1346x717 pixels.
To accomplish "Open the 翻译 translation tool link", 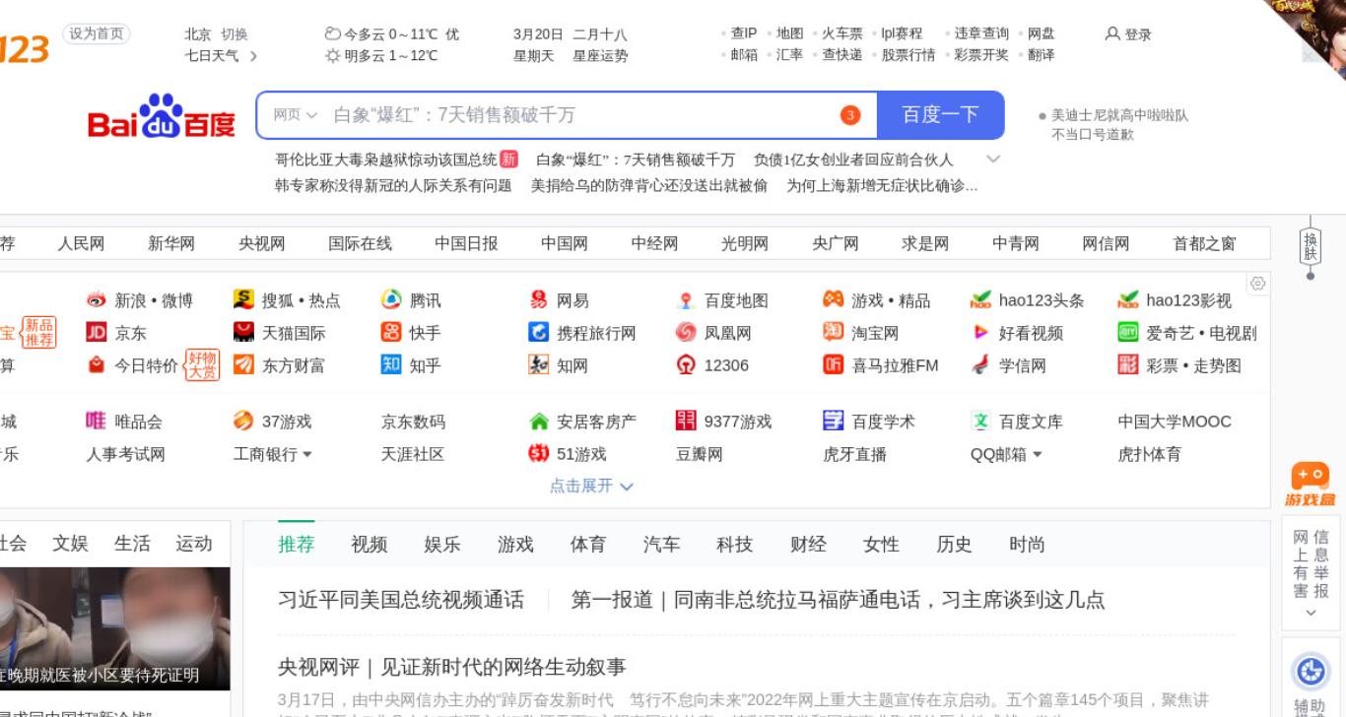I will pos(1041,55).
